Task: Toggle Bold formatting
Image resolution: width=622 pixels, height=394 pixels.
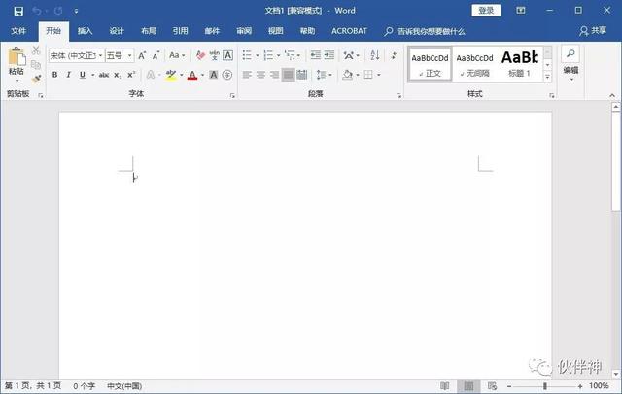Action: (54, 75)
